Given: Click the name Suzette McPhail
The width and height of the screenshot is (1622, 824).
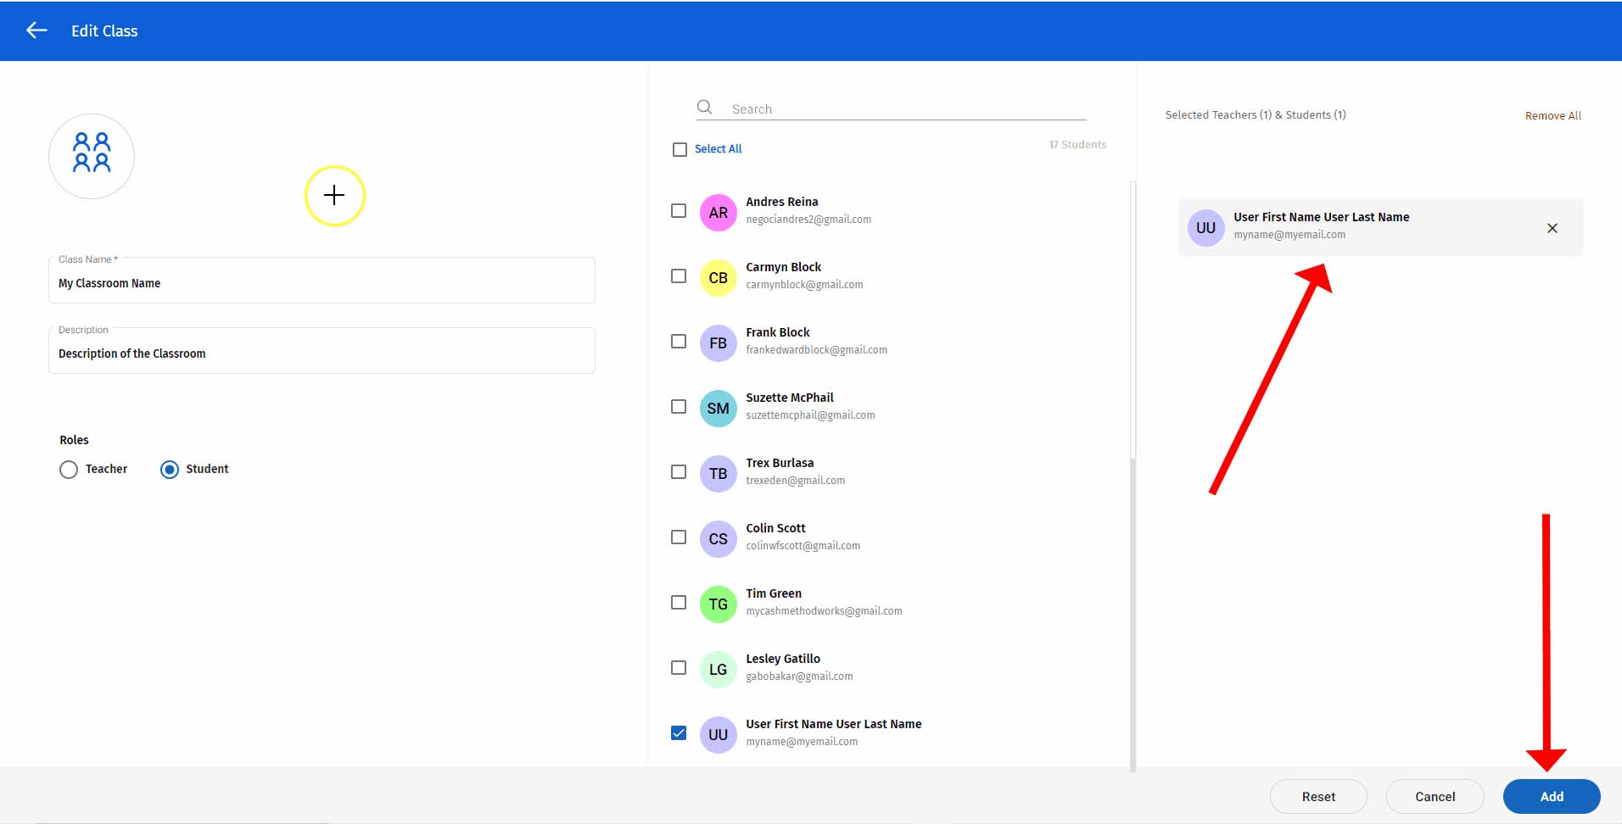Looking at the screenshot, I should pos(790,398).
